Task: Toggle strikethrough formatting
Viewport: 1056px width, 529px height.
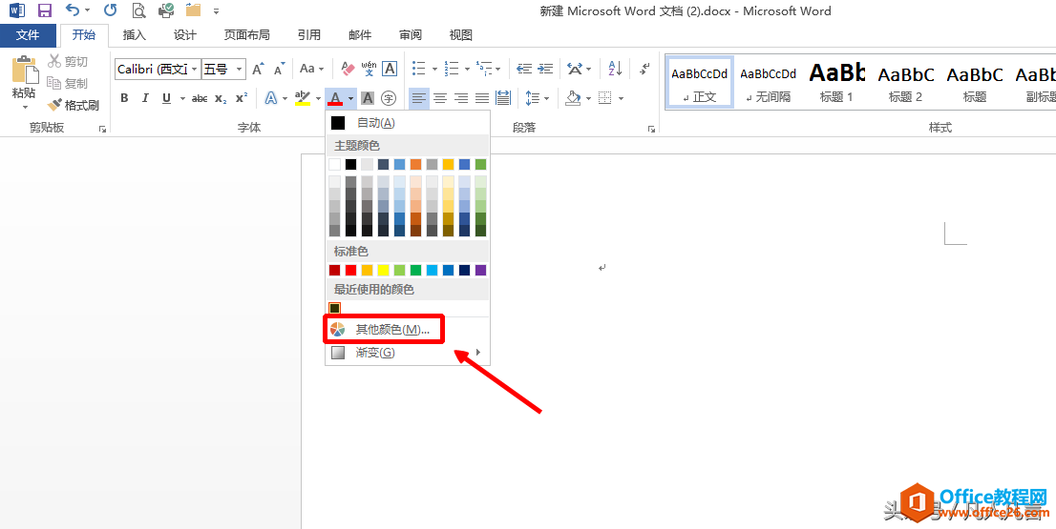Action: (199, 98)
